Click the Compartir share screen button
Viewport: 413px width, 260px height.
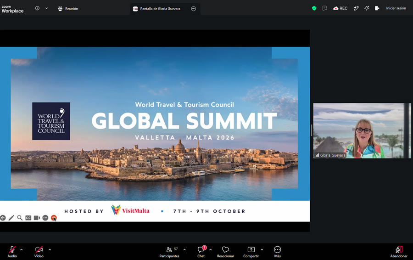(x=251, y=252)
